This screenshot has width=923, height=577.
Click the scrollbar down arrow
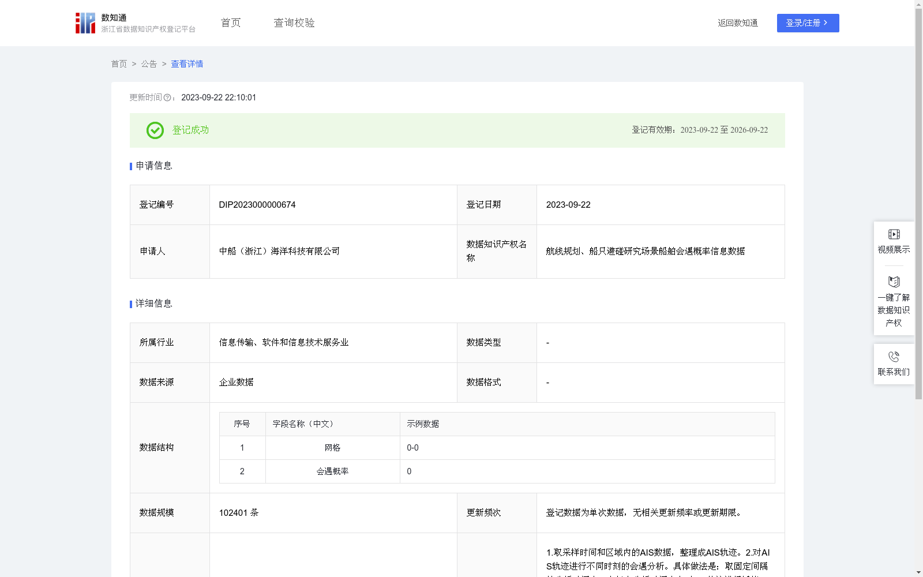(918, 572)
